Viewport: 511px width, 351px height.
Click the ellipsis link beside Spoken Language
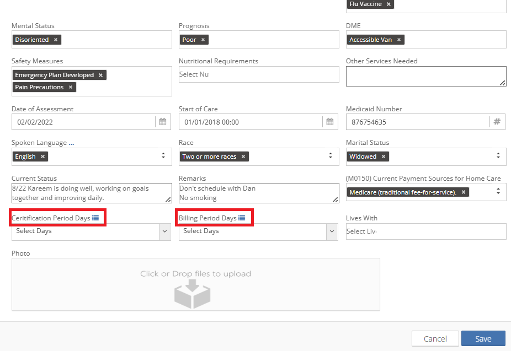tap(72, 143)
